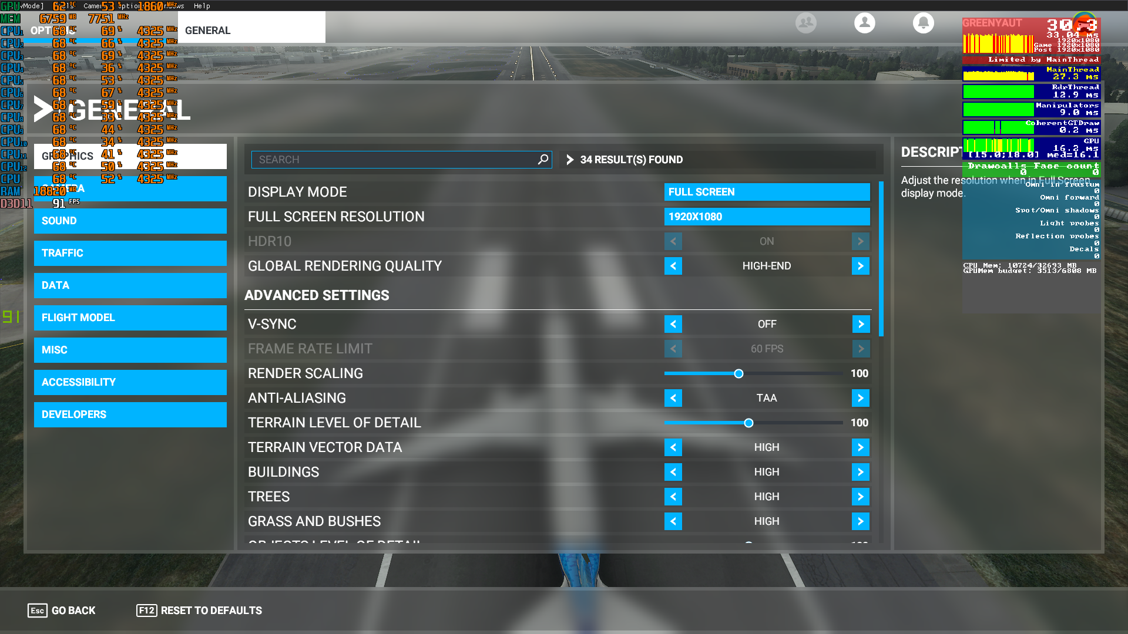
Task: Expand the 34 results found chevron
Action: point(569,160)
